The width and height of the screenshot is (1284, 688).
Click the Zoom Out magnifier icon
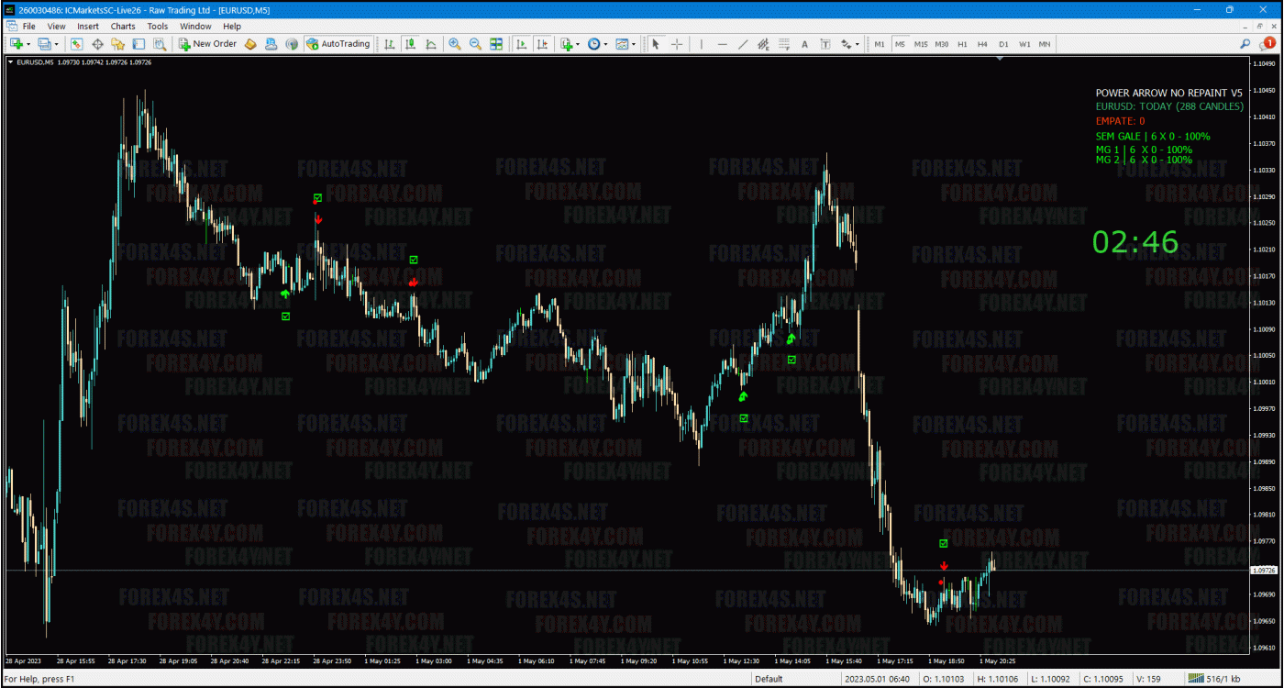(475, 44)
